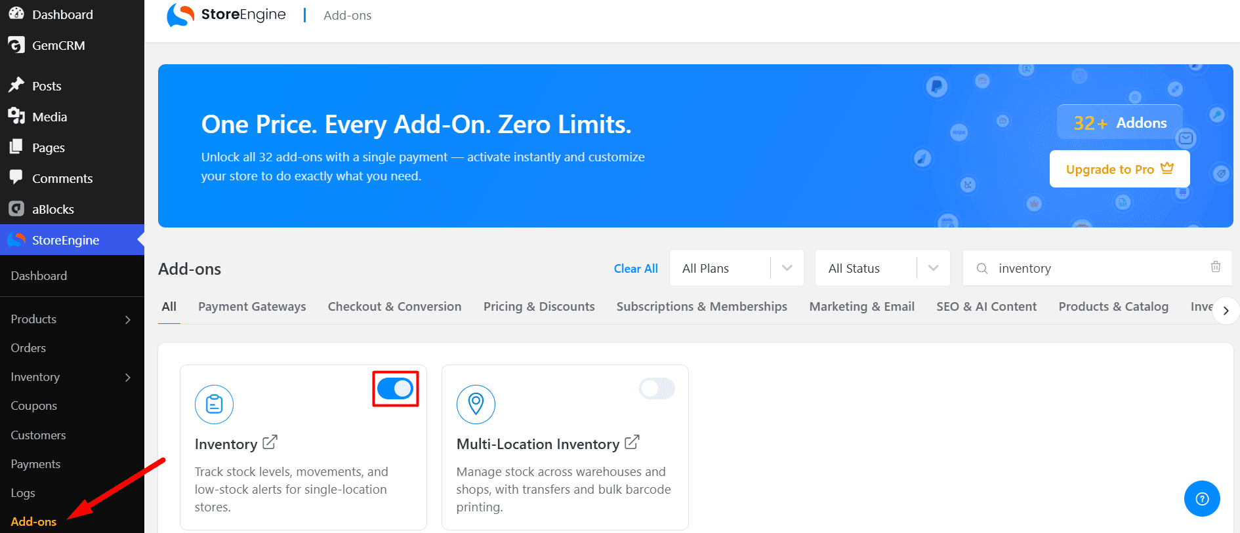Switch to Checkout & Conversion tab

[394, 306]
